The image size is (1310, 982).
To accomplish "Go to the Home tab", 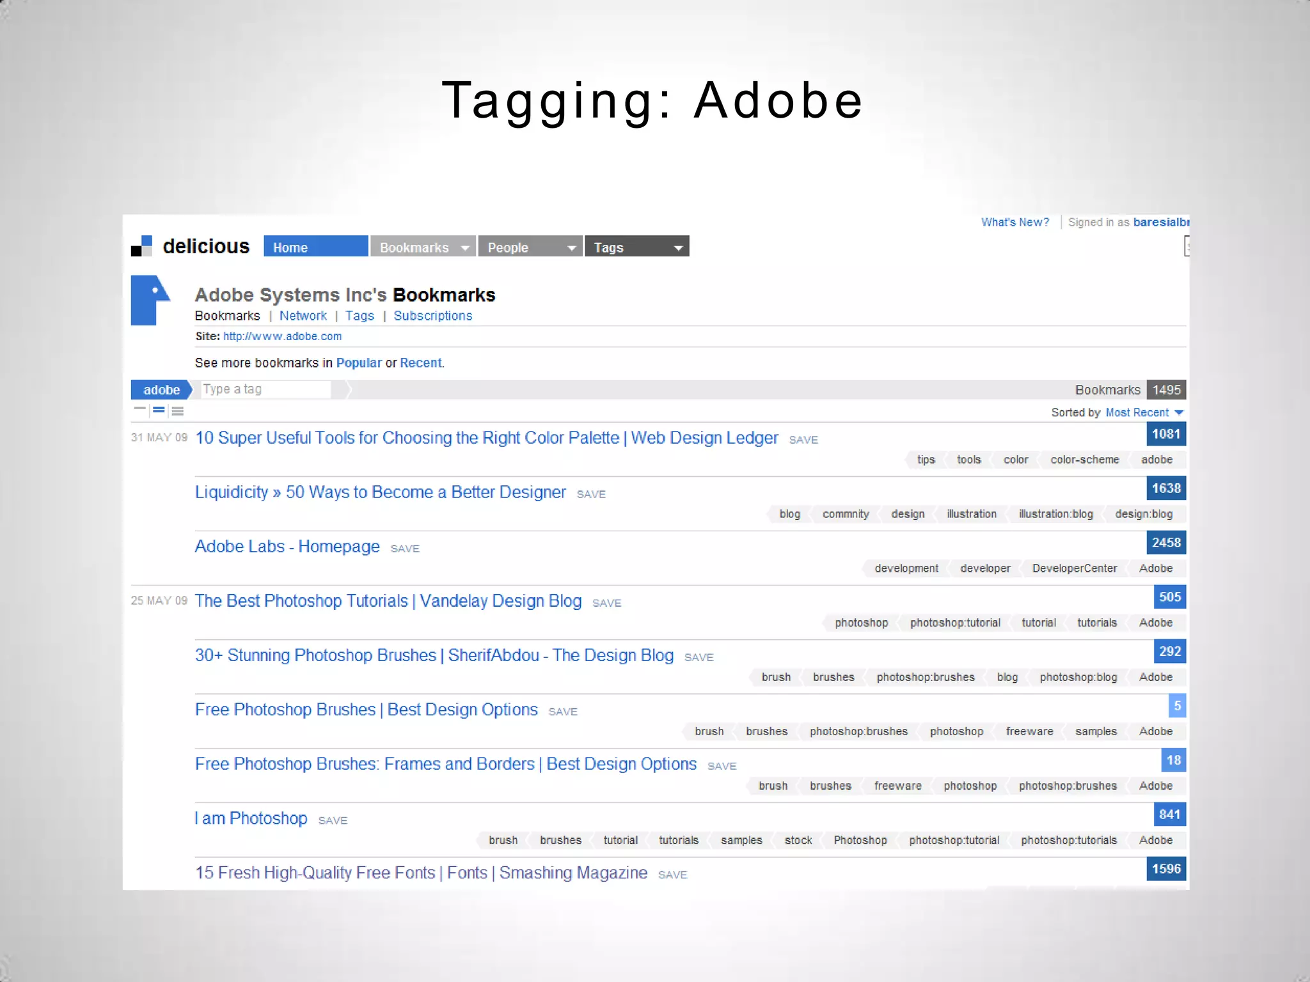I will tap(315, 247).
